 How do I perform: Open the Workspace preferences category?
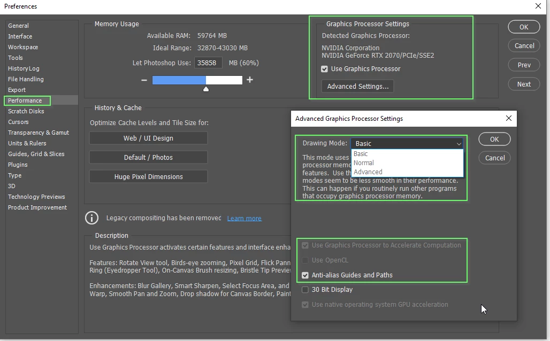(23, 47)
